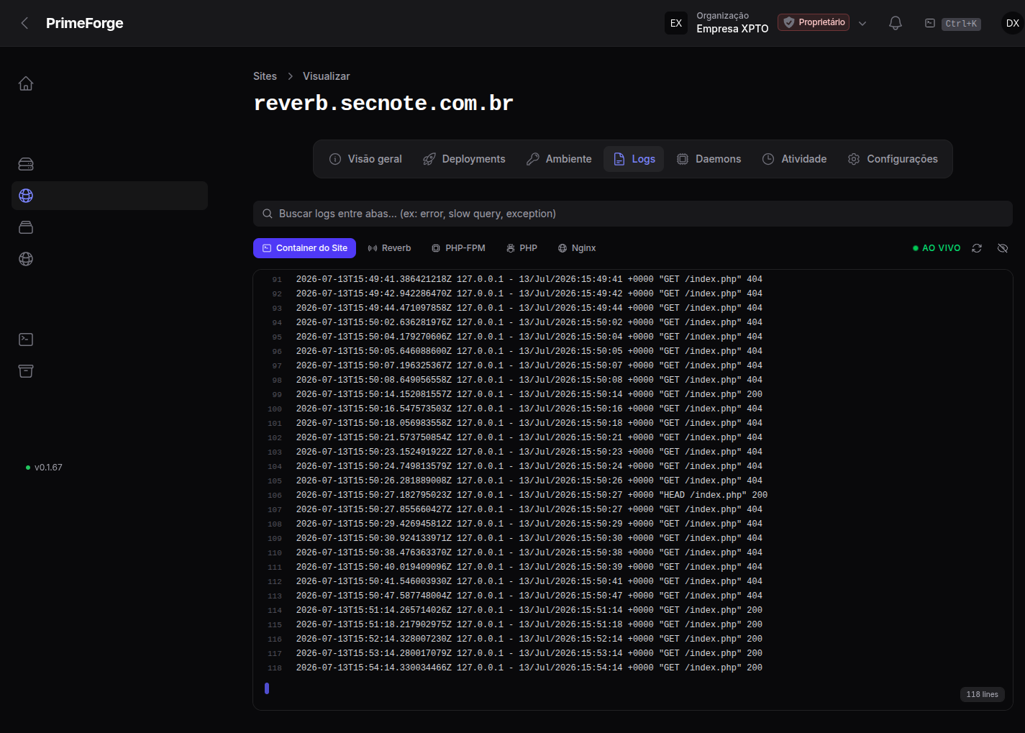Image resolution: width=1025 pixels, height=733 pixels.
Task: Focus the Buscar logs search field
Action: (633, 214)
